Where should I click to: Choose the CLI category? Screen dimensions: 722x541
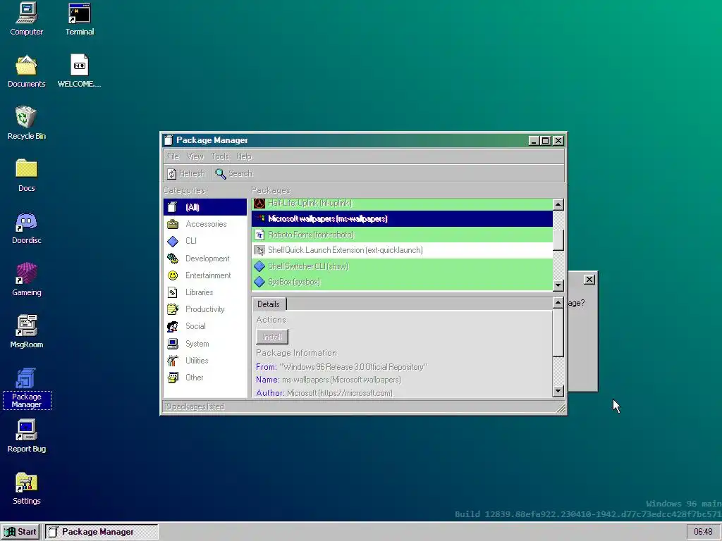[x=205, y=241]
